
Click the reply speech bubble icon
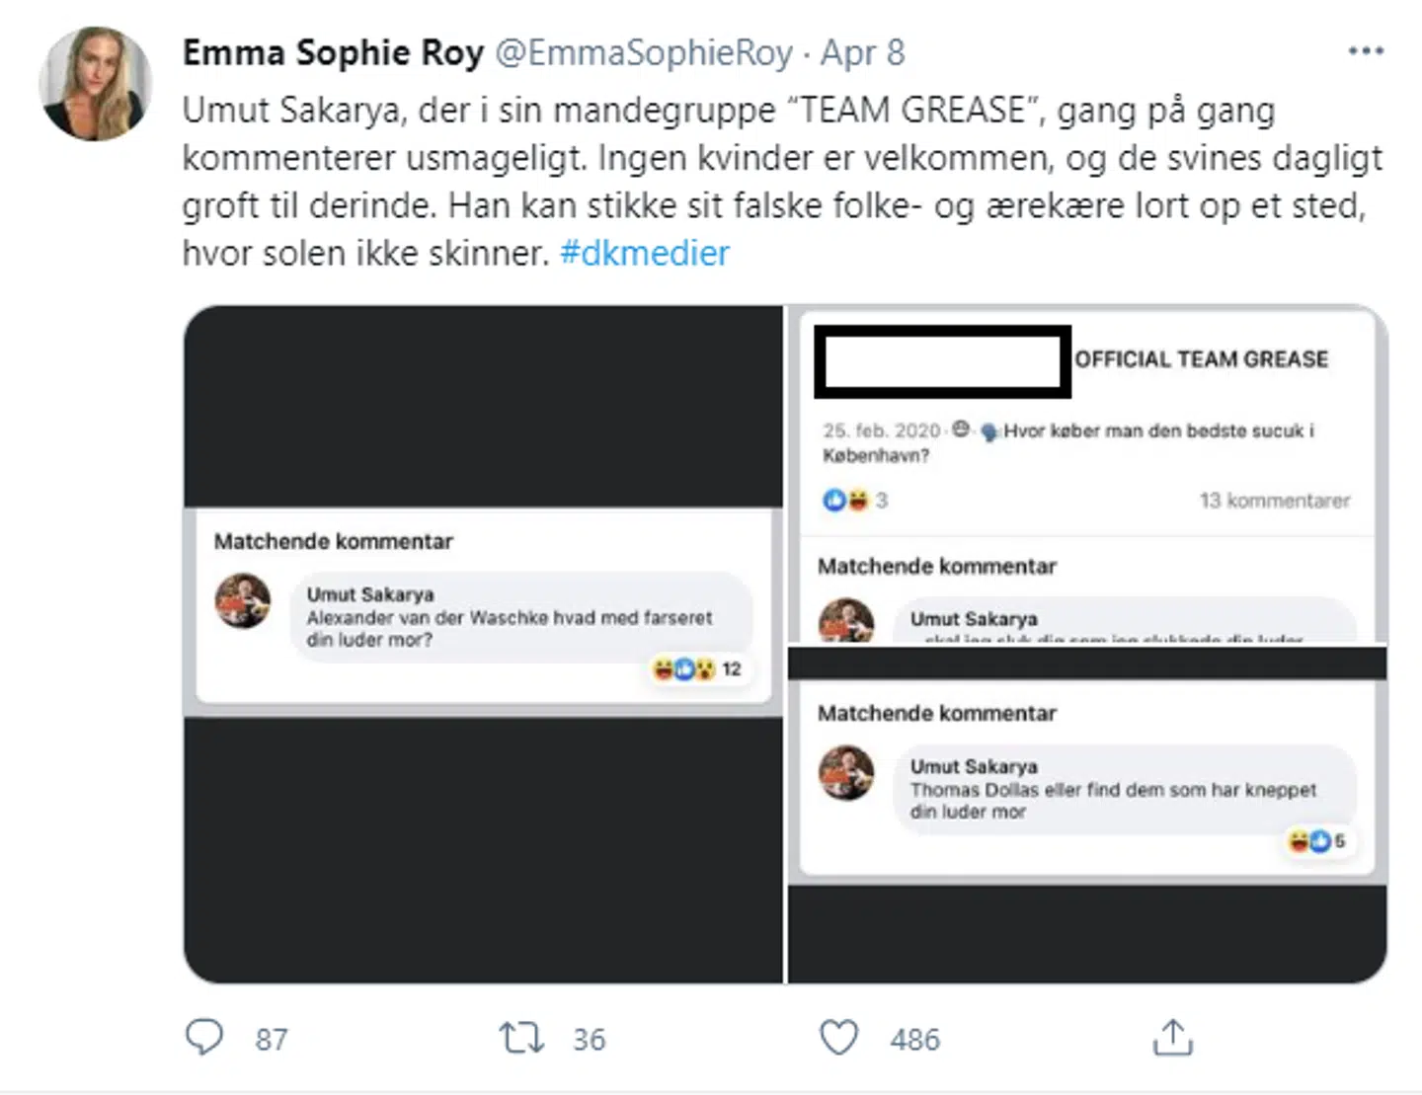pos(204,1037)
